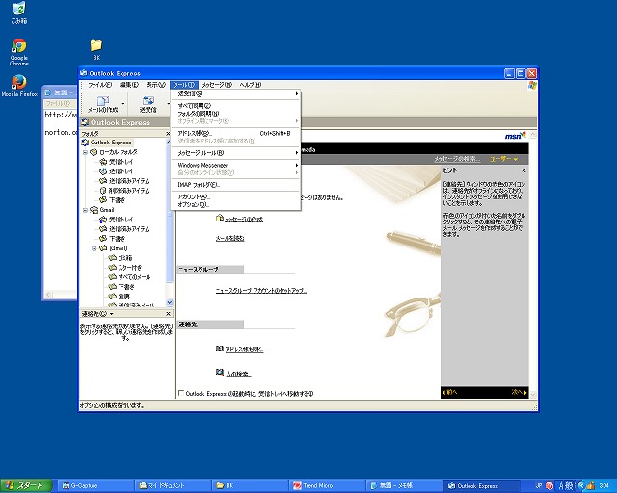The width and height of the screenshot is (617, 493).
Task: Open the Google Chrome desktop icon
Action: click(x=18, y=52)
